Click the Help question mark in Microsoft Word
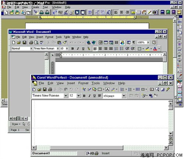Image resolution: width=184 pixels, height=159 pixels. click(x=154, y=43)
